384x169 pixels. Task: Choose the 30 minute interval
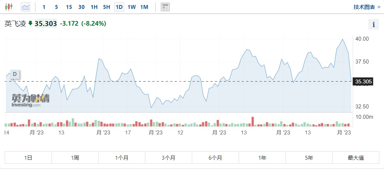click(x=82, y=7)
